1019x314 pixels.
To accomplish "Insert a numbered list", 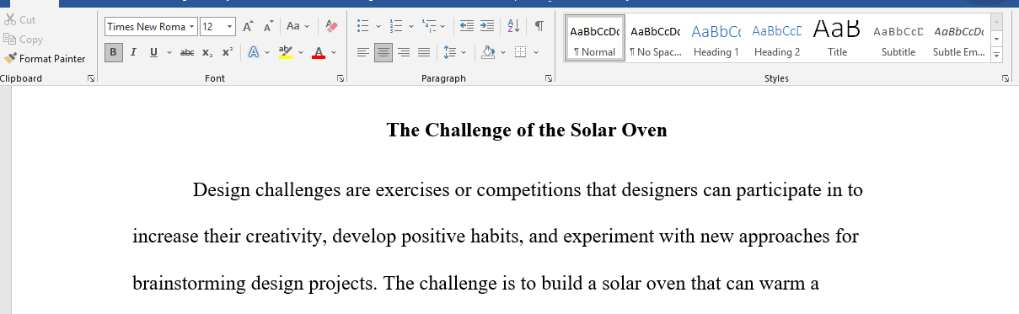I will click(x=396, y=27).
